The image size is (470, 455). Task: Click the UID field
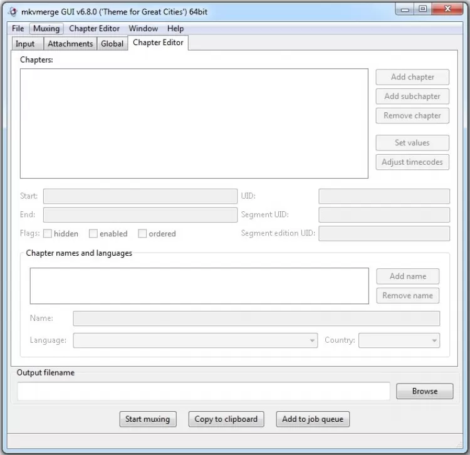point(384,196)
